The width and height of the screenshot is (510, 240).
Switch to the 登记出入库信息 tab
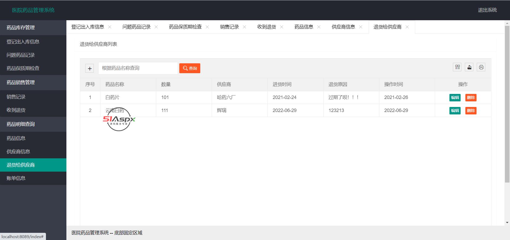pyautogui.click(x=87, y=27)
